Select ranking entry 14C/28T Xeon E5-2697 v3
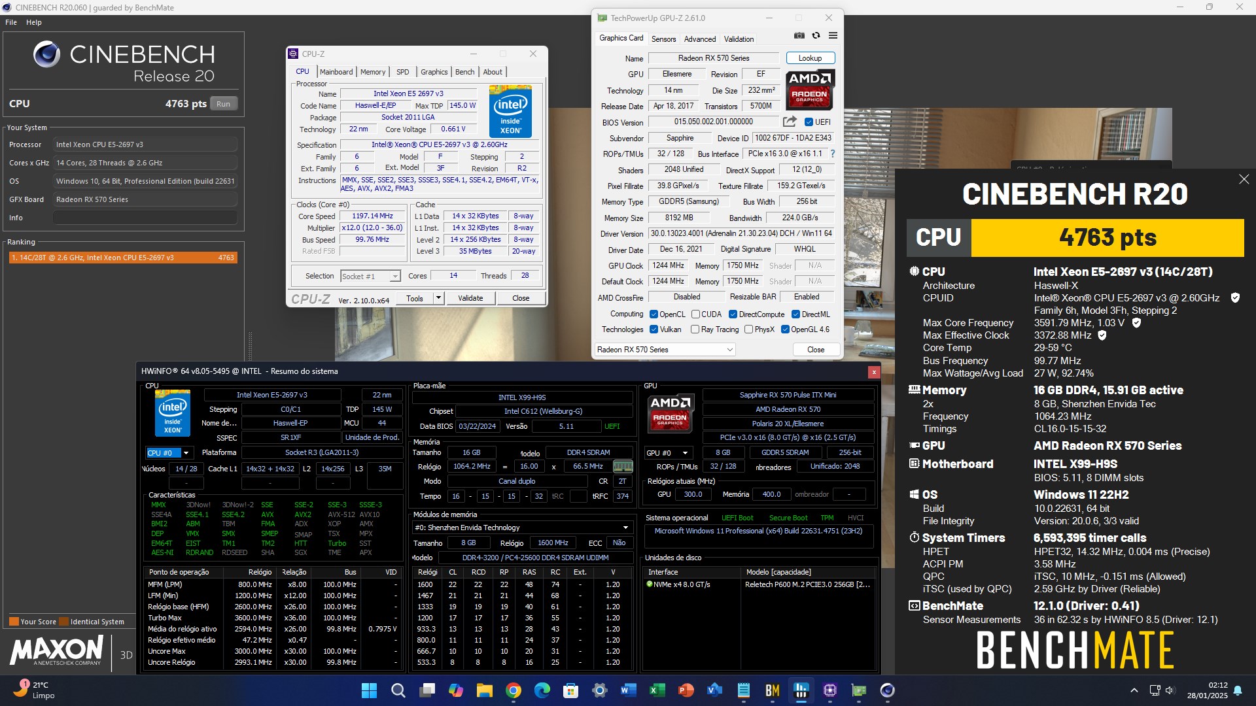Image resolution: width=1256 pixels, height=706 pixels. (x=123, y=258)
